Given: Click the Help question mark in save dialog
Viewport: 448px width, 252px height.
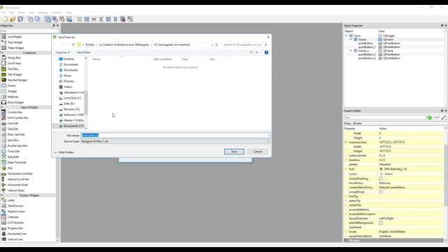Looking at the screenshot, I should click(x=266, y=52).
